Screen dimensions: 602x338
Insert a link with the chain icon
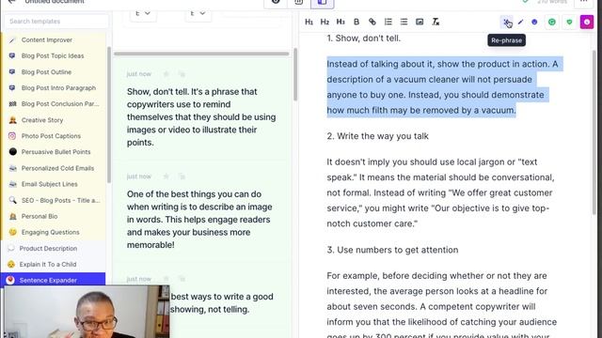(x=372, y=22)
